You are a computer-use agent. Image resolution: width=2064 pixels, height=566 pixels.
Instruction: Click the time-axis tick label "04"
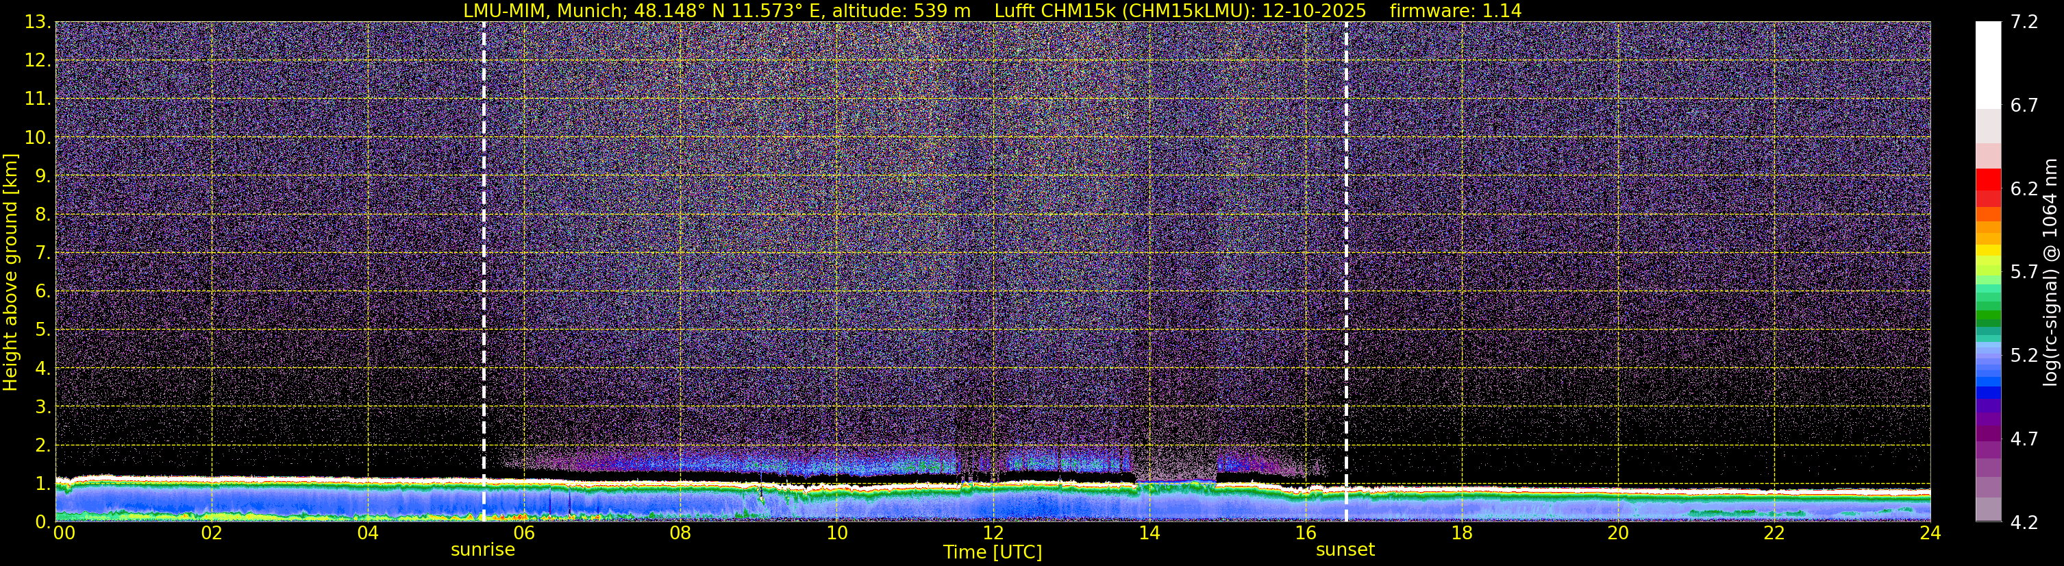coord(368,534)
